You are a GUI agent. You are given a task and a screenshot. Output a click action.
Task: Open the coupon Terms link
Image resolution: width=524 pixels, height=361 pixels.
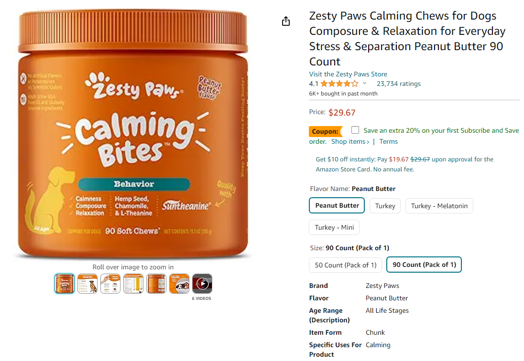[388, 141]
